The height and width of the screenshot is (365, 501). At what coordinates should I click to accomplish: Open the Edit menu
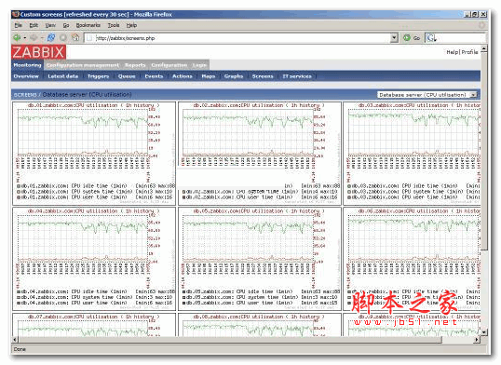pyautogui.click(x=34, y=25)
